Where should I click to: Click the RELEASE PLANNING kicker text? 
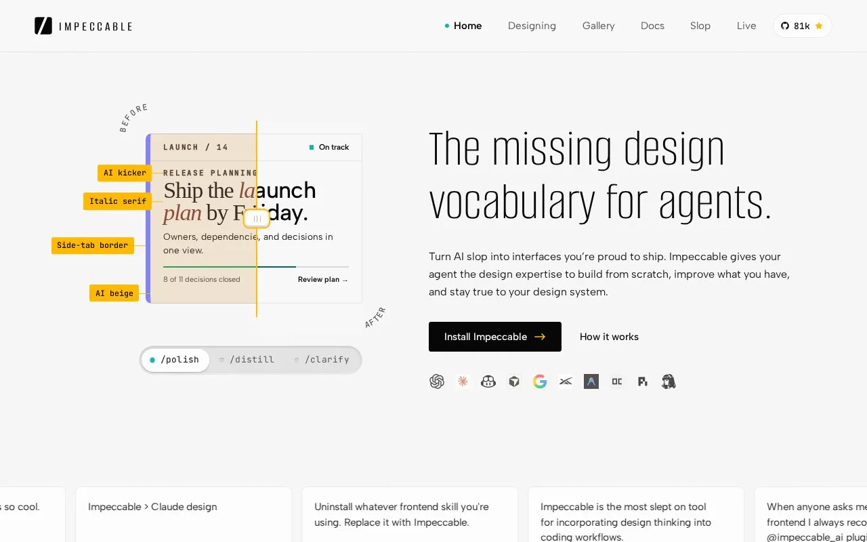(210, 173)
